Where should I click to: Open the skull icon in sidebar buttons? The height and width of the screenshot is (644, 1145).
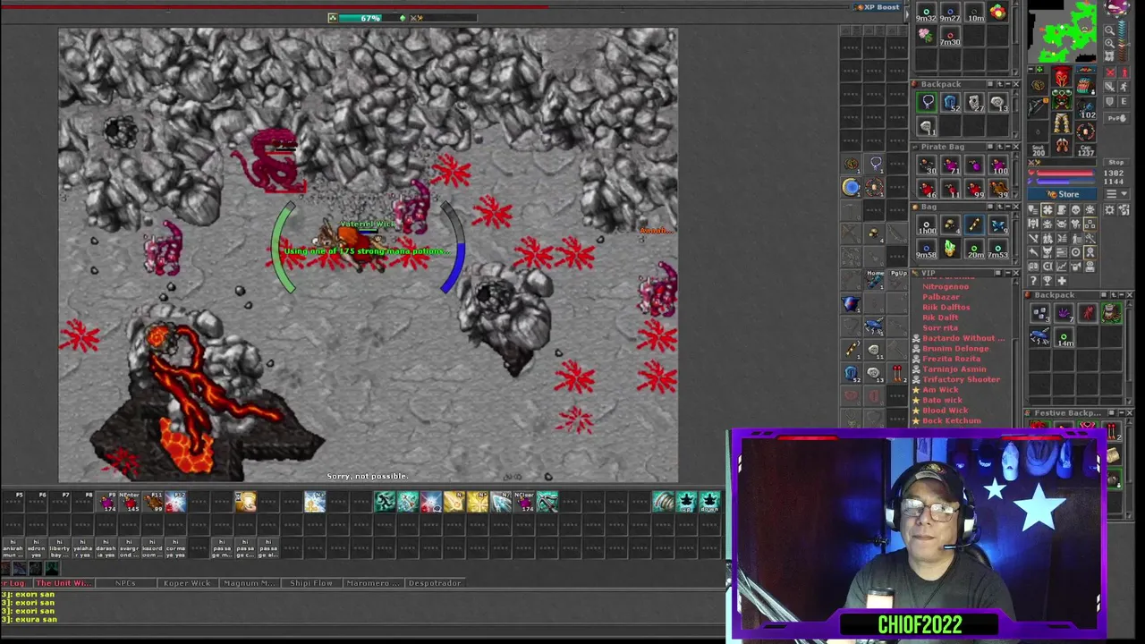(1076, 210)
